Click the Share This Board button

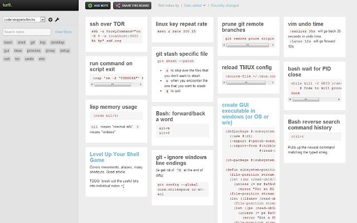(x=132, y=6)
